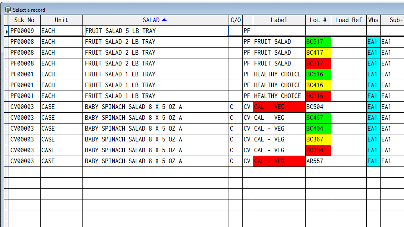Click the current-row arrow beside PF00009
Screen dimensions: 404x227
[7, 31]
